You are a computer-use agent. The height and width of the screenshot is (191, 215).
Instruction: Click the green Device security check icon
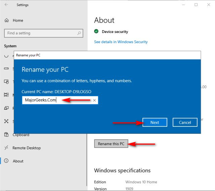coord(96,31)
